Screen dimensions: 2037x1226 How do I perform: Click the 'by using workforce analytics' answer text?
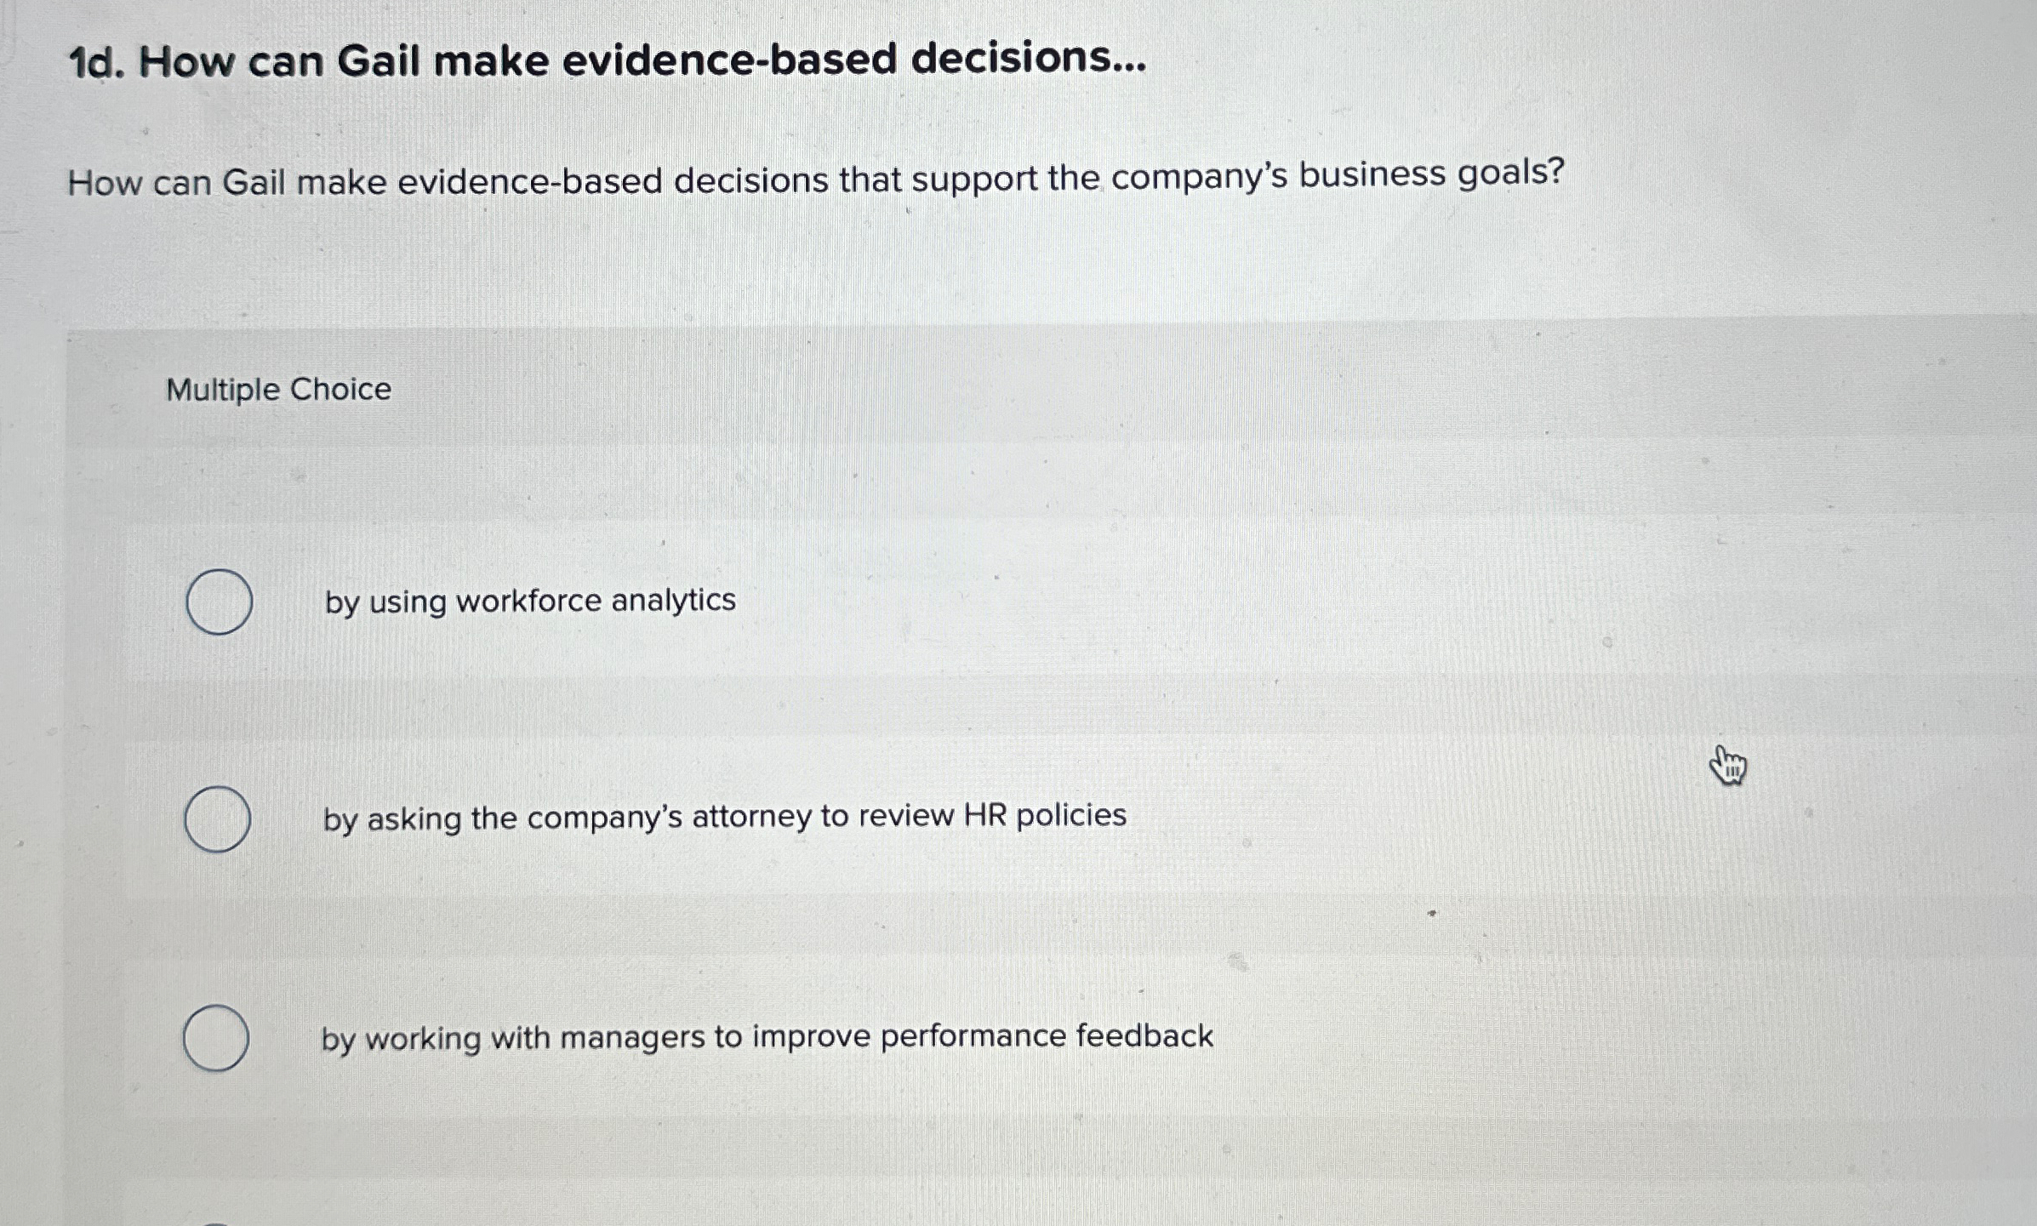529,602
